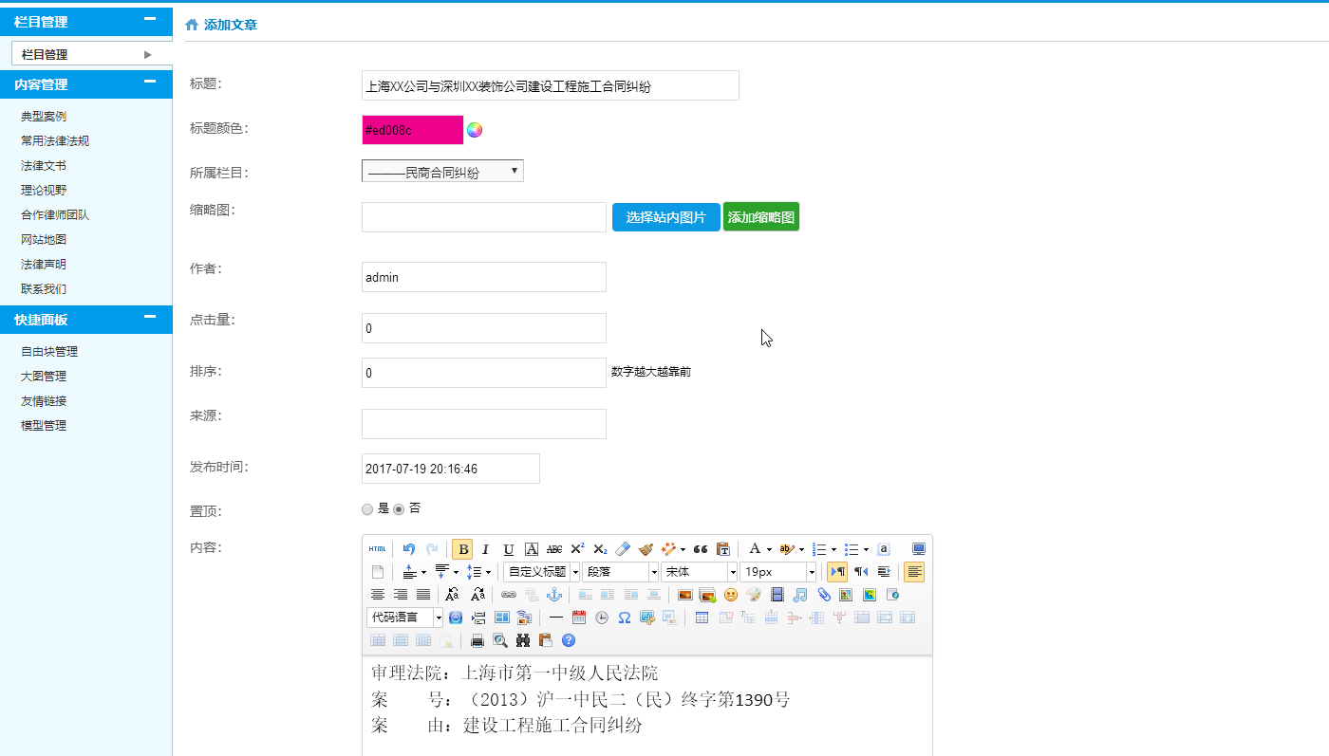Click the anchor icon in editor toolbar
Screen dimensions: 1329x756
coord(554,595)
